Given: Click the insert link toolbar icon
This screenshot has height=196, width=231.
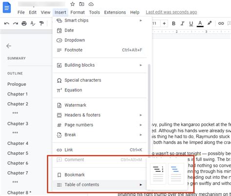Looking at the screenshot, I should point(221,23).
